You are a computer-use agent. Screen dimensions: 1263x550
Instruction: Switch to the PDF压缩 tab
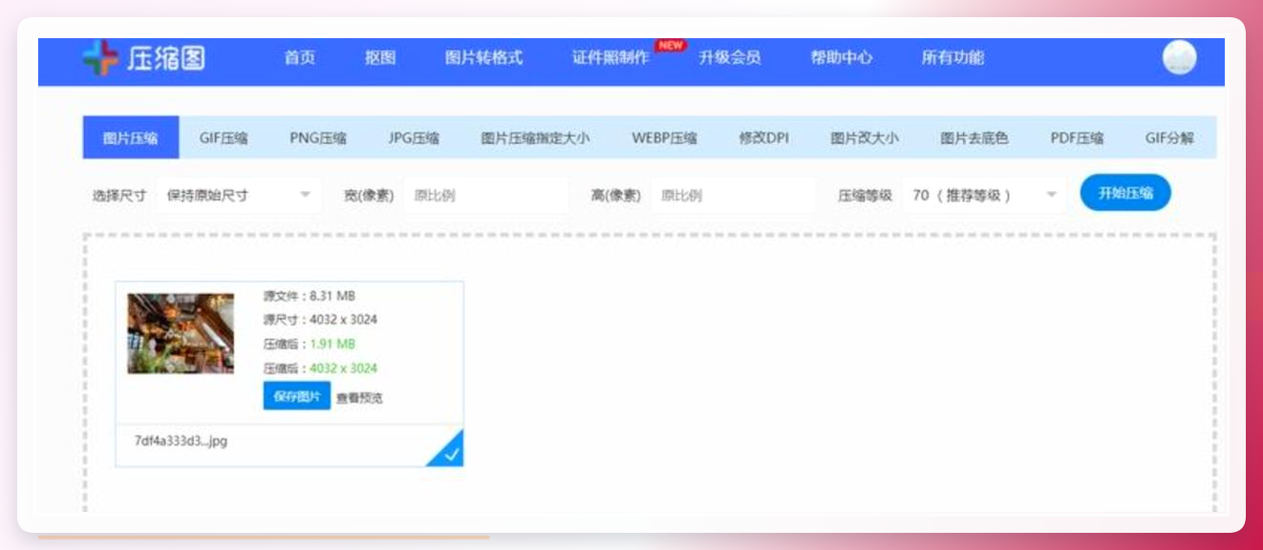pyautogui.click(x=1077, y=137)
